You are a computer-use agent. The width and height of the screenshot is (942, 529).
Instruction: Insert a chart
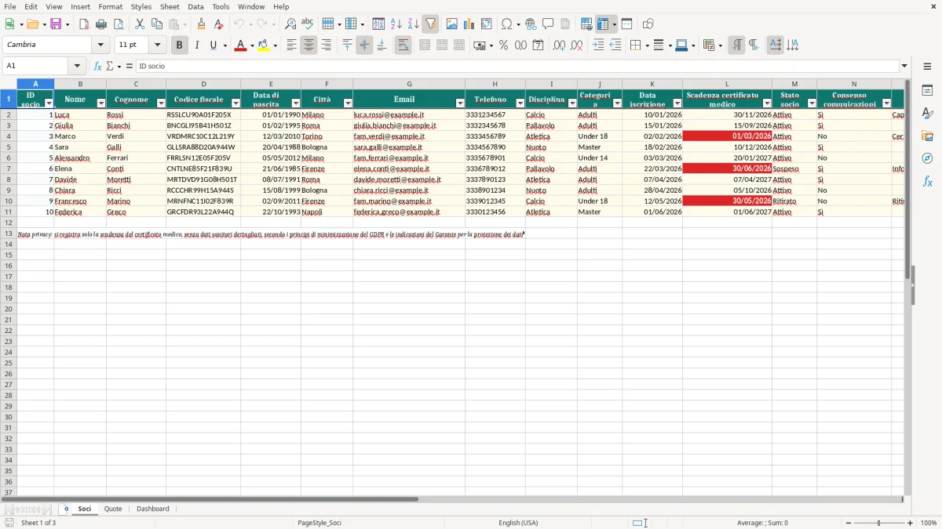point(469,24)
